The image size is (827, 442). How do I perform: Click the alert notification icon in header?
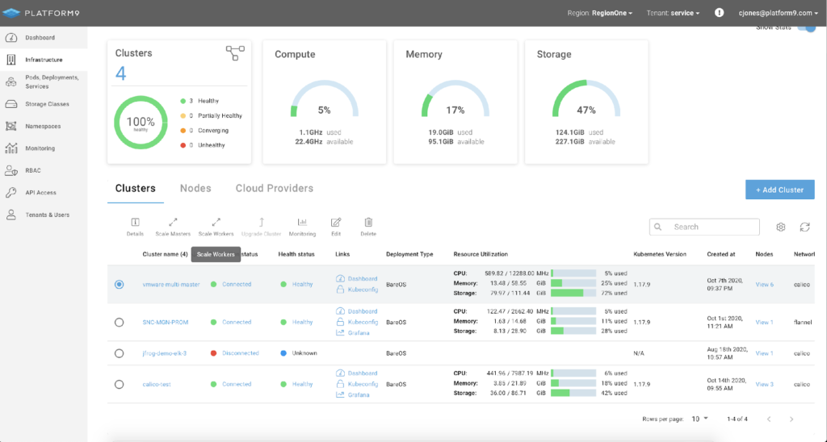[x=720, y=13]
